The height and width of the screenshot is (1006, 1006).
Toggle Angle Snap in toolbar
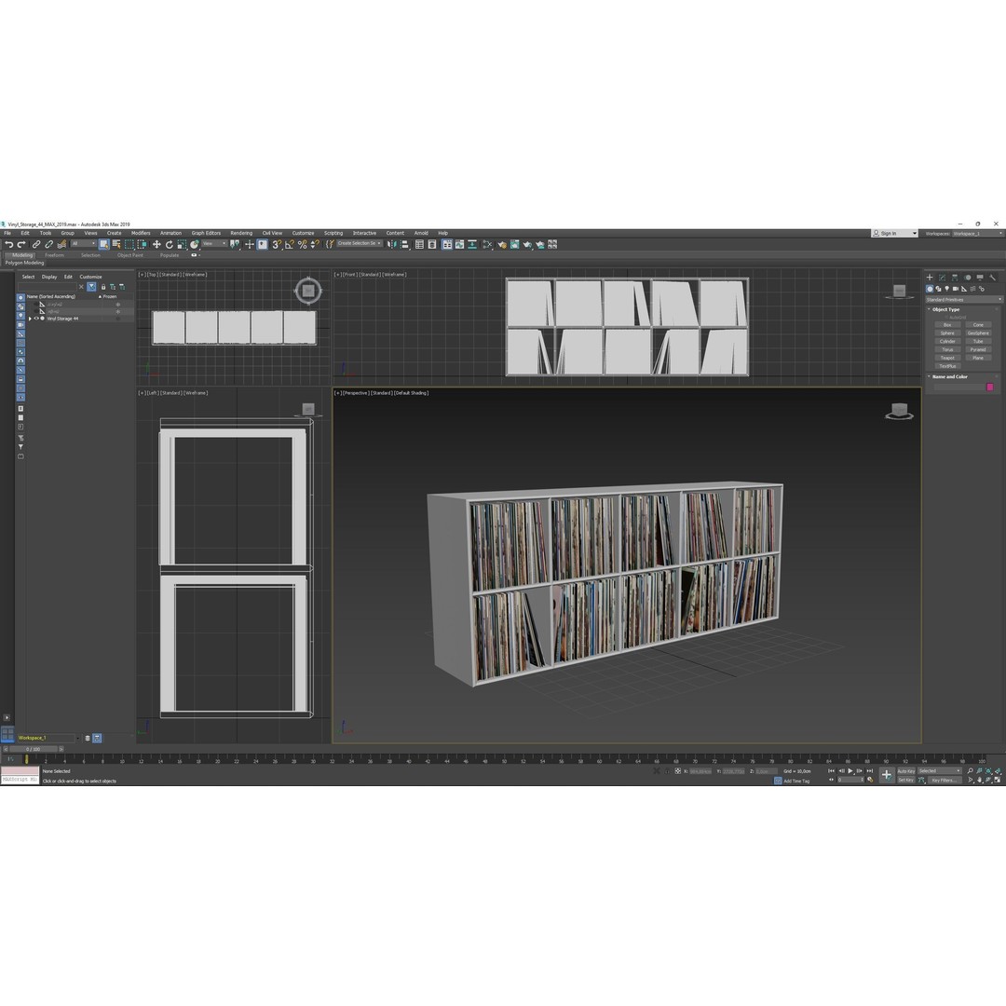[290, 244]
